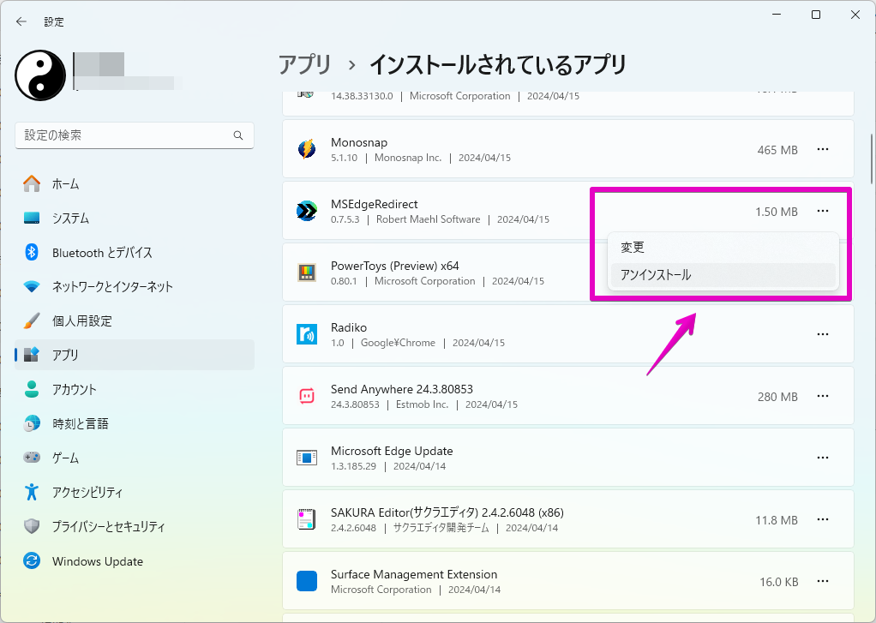The width and height of the screenshot is (876, 623).
Task: Click the 465 MB size value
Action: [x=777, y=150]
